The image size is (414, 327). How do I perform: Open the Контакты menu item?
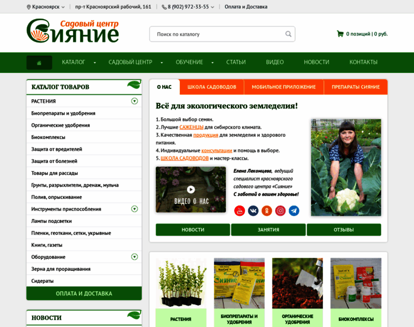(363, 62)
